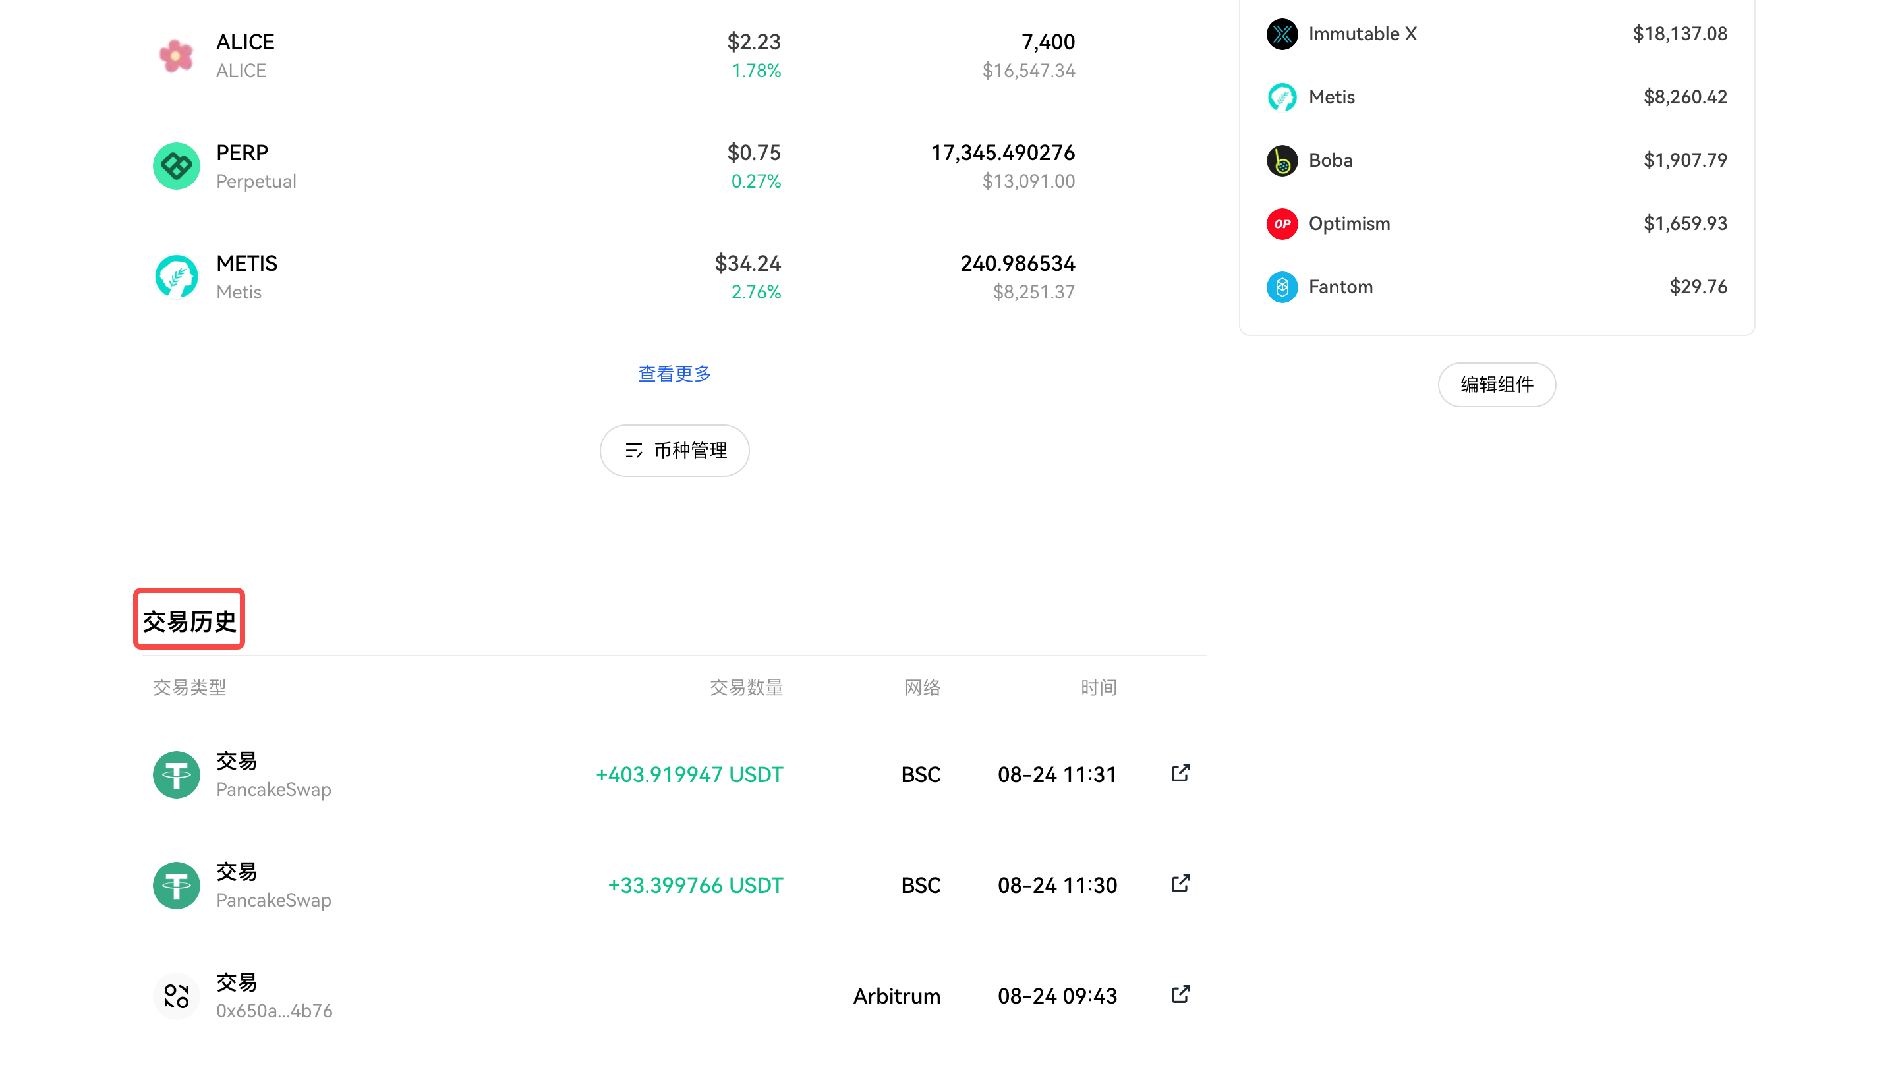Click METIS holdings 240.986534
The image size is (1898, 1078).
pyautogui.click(x=1017, y=263)
